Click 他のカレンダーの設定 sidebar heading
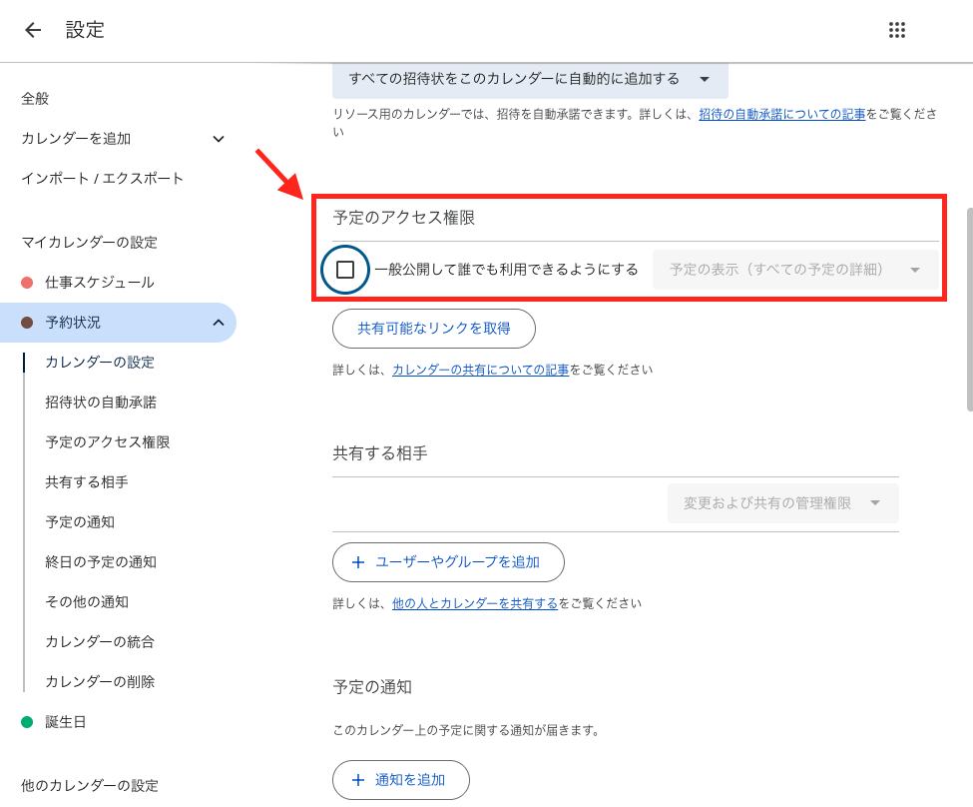This screenshot has width=973, height=807. point(90,786)
